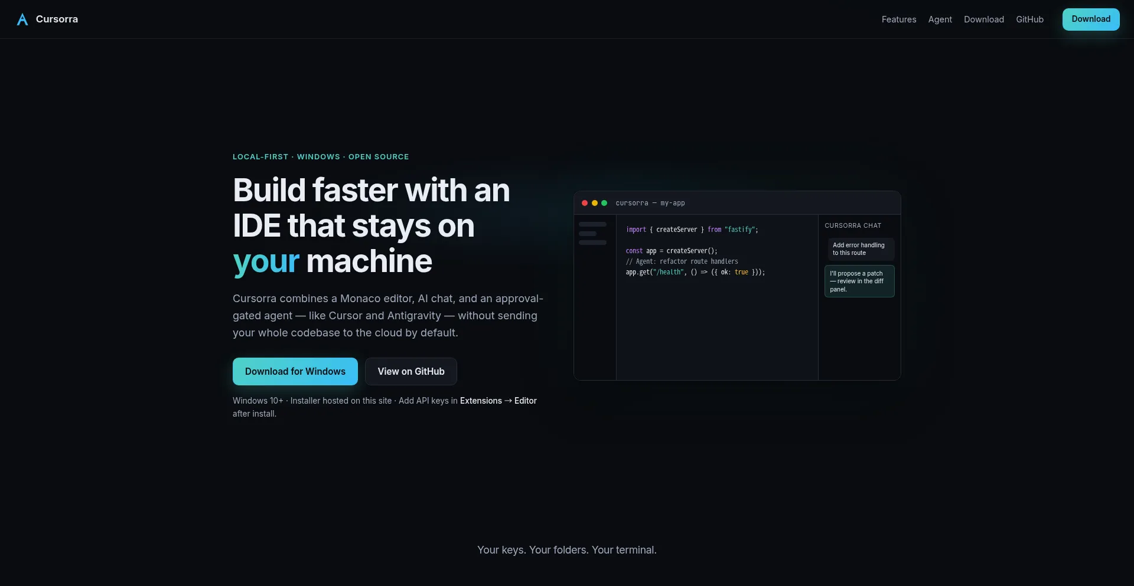Click "Your keys. Your folders. Your terminal." text
The height and width of the screenshot is (586, 1134).
coord(567,550)
